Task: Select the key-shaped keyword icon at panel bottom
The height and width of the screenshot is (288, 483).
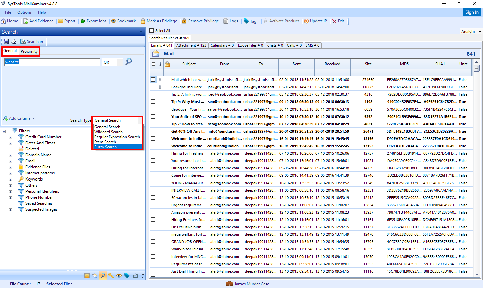Action: [111, 275]
